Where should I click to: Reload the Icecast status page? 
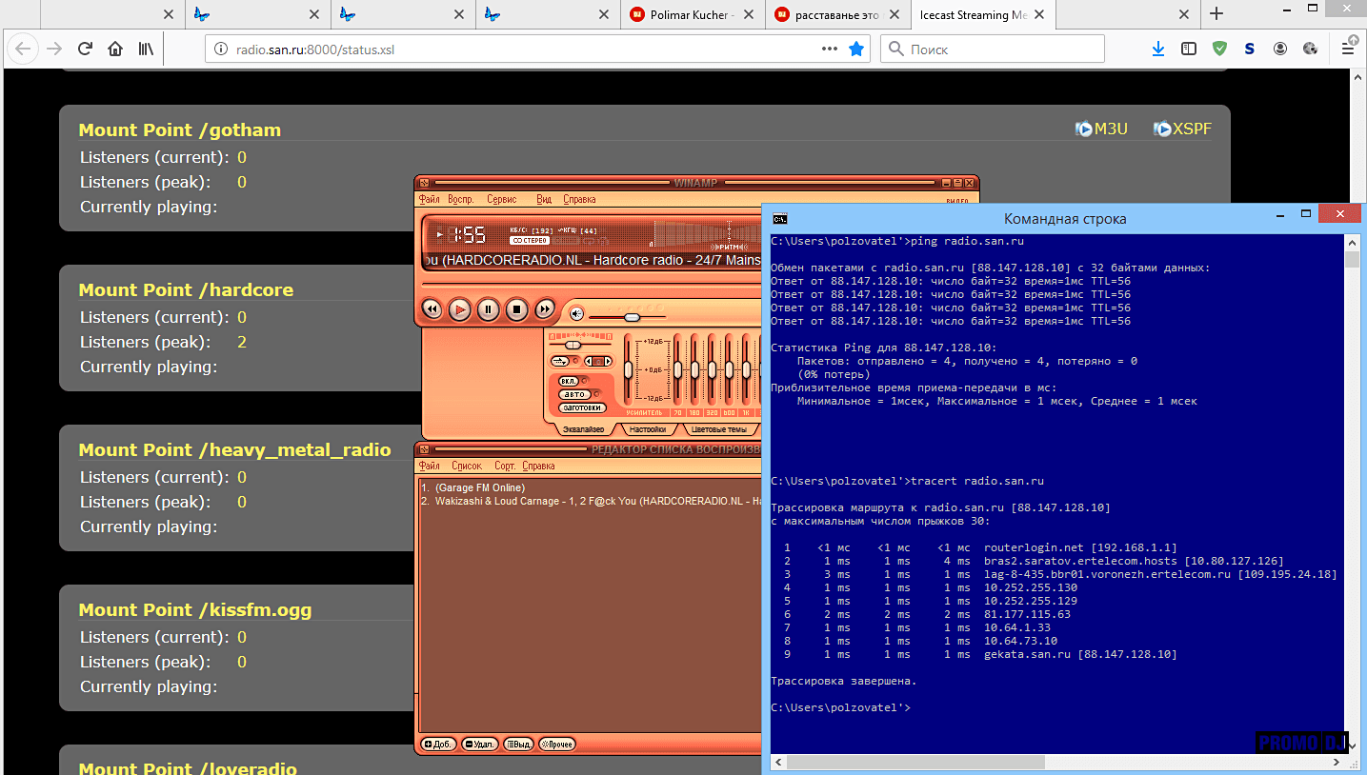point(85,49)
